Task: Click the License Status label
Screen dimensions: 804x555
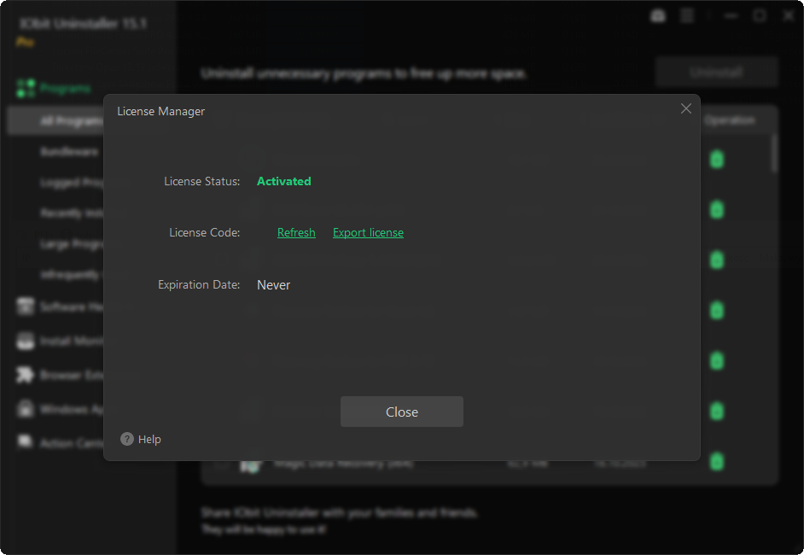Action: (202, 181)
